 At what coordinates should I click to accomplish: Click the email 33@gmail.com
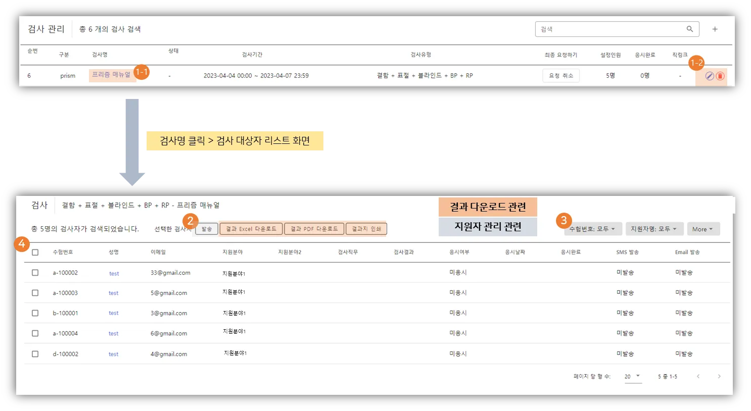point(170,273)
